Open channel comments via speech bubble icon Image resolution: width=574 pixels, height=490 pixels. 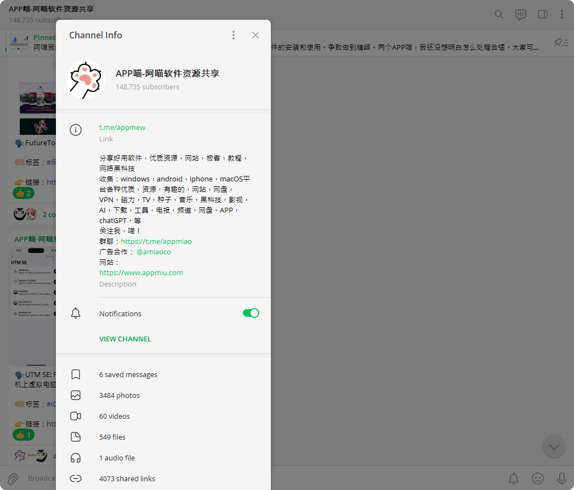tap(520, 14)
